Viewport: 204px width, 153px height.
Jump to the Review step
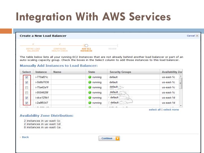(112, 49)
